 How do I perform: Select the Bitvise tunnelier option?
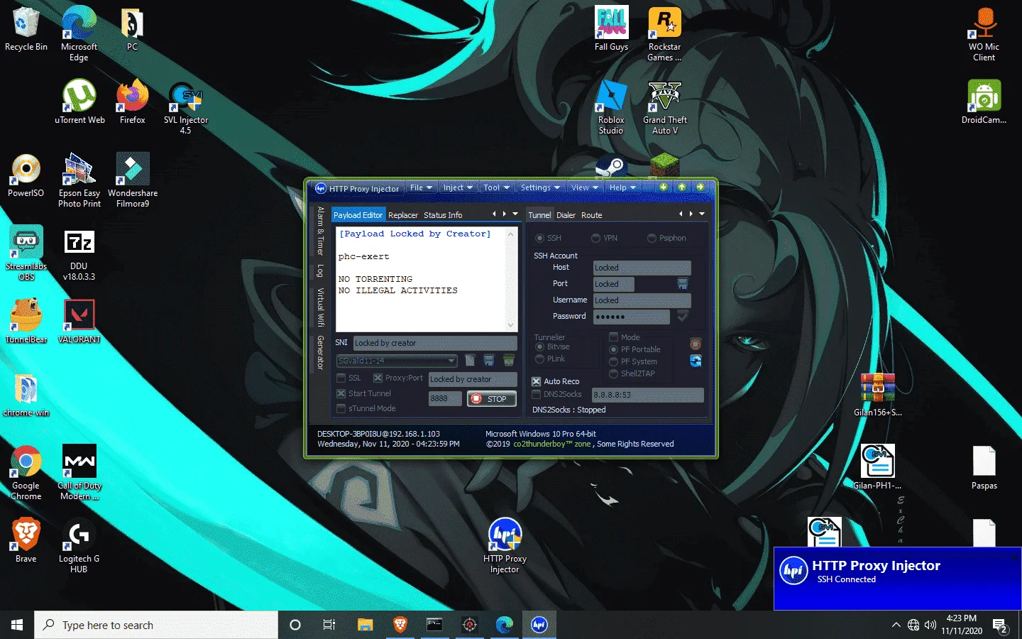coord(540,346)
